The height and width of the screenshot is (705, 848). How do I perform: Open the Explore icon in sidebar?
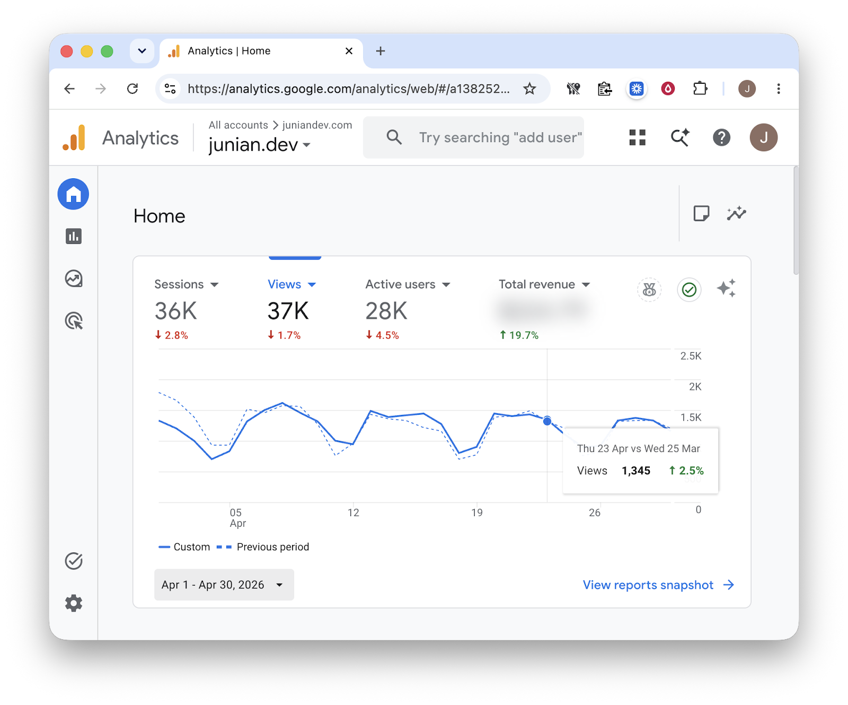tap(74, 278)
